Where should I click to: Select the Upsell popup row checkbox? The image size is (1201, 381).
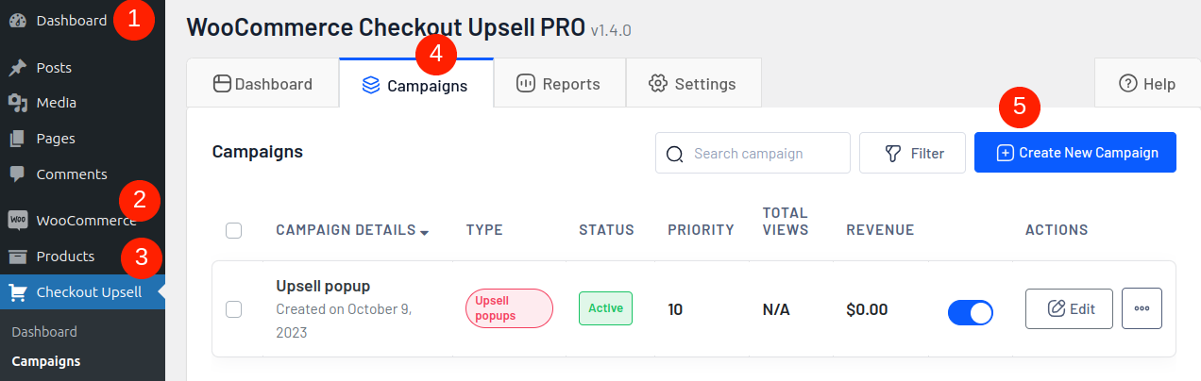pos(234,308)
